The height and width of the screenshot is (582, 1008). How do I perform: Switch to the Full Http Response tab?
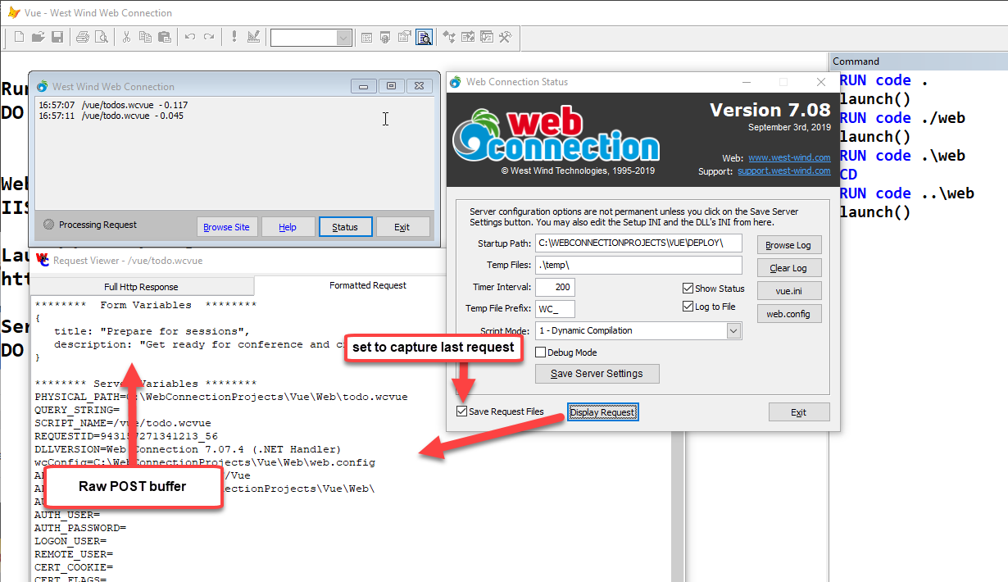click(141, 287)
